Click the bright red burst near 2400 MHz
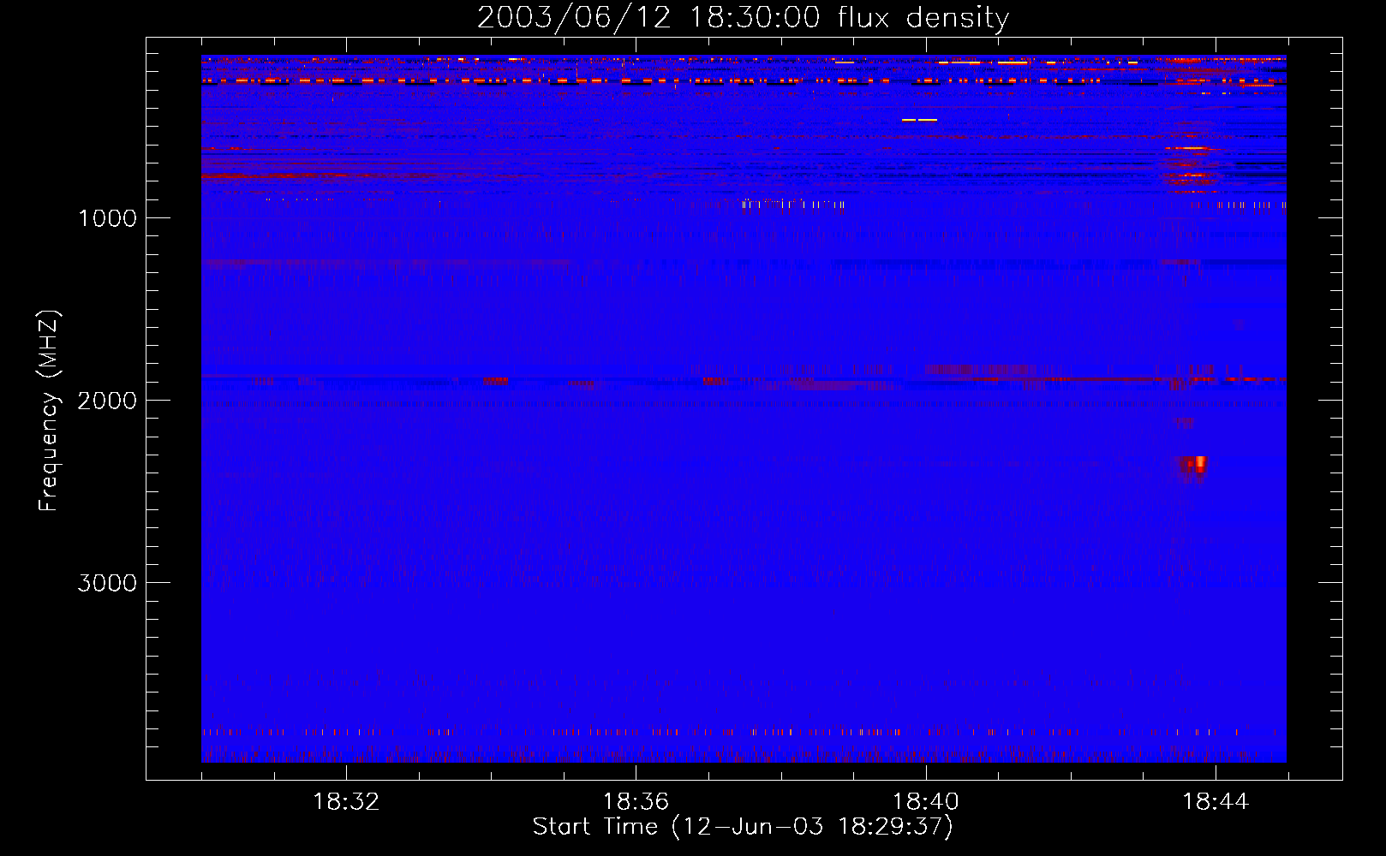 (1193, 465)
